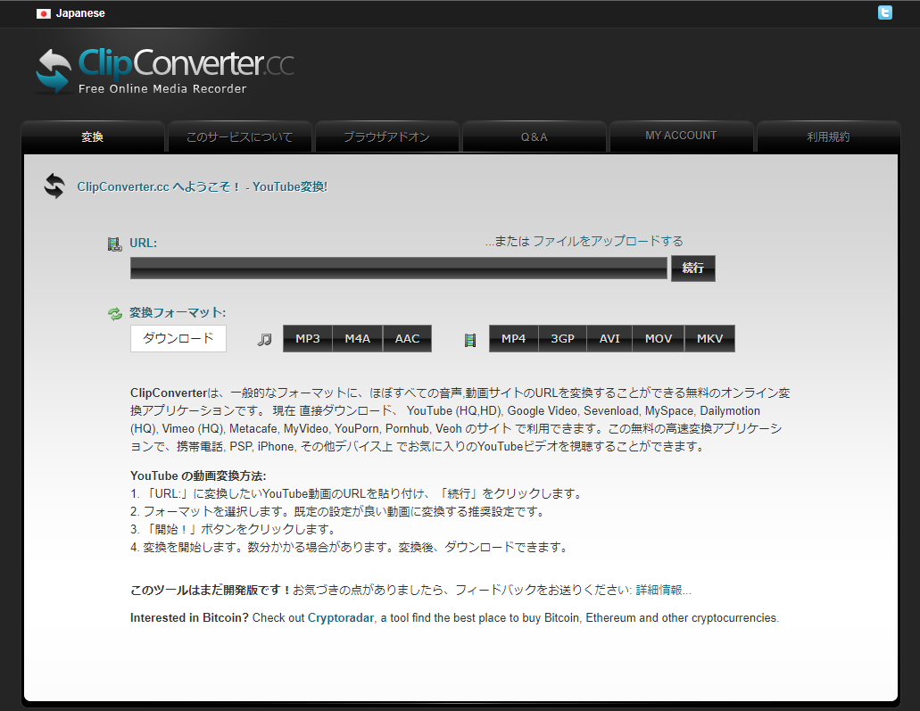Viewport: 920px width, 711px height.
Task: Open the ブラウザアドオン tab
Action: [386, 136]
